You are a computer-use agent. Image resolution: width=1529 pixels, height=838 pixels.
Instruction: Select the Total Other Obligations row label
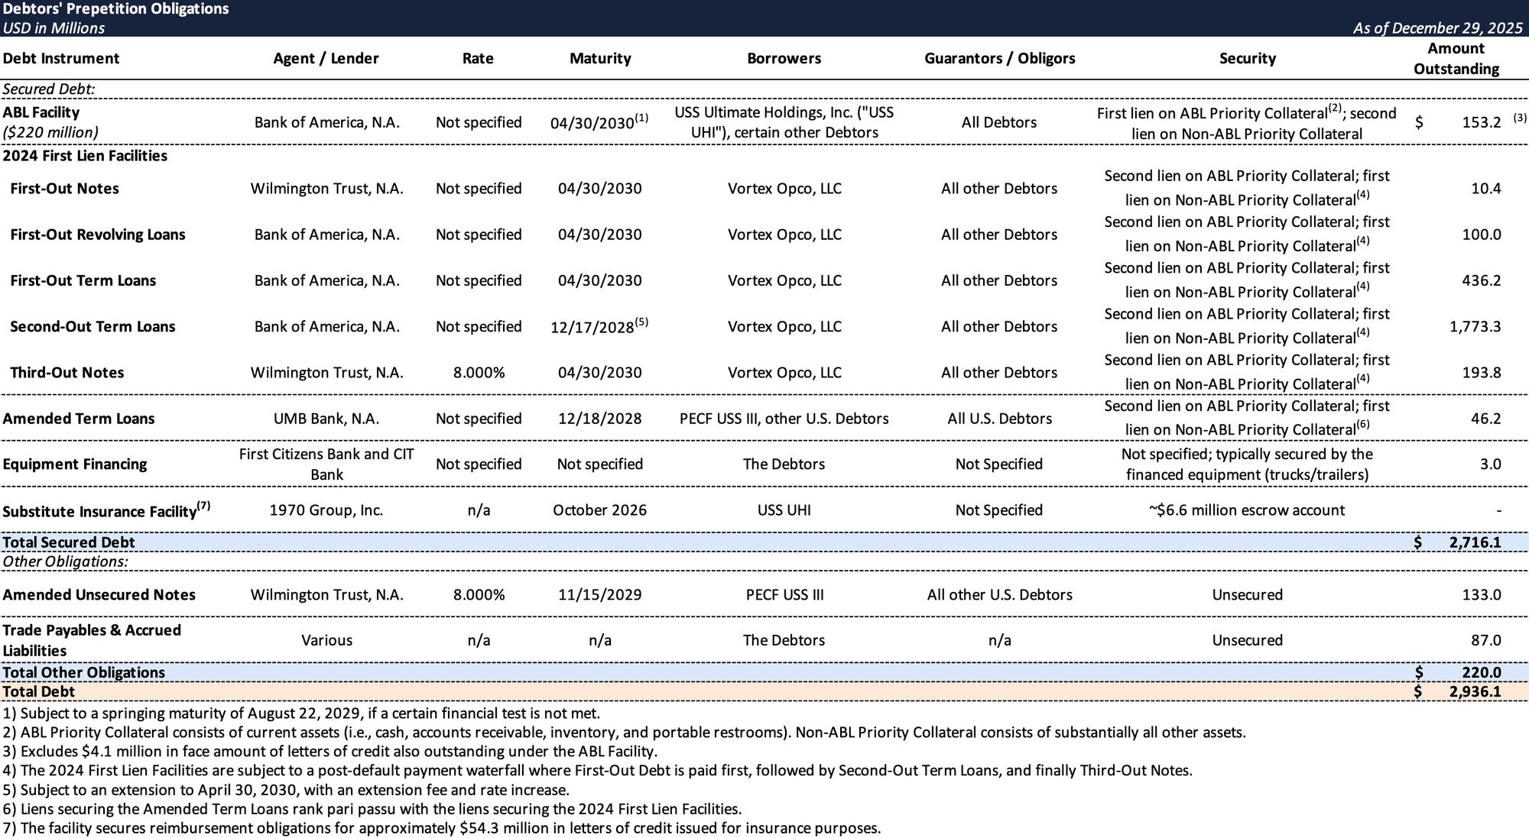tap(84, 673)
